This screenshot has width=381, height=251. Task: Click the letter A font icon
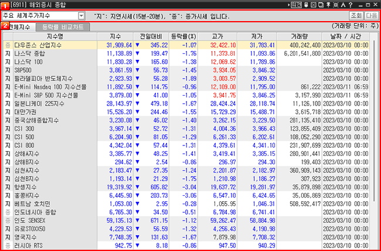(343, 5)
